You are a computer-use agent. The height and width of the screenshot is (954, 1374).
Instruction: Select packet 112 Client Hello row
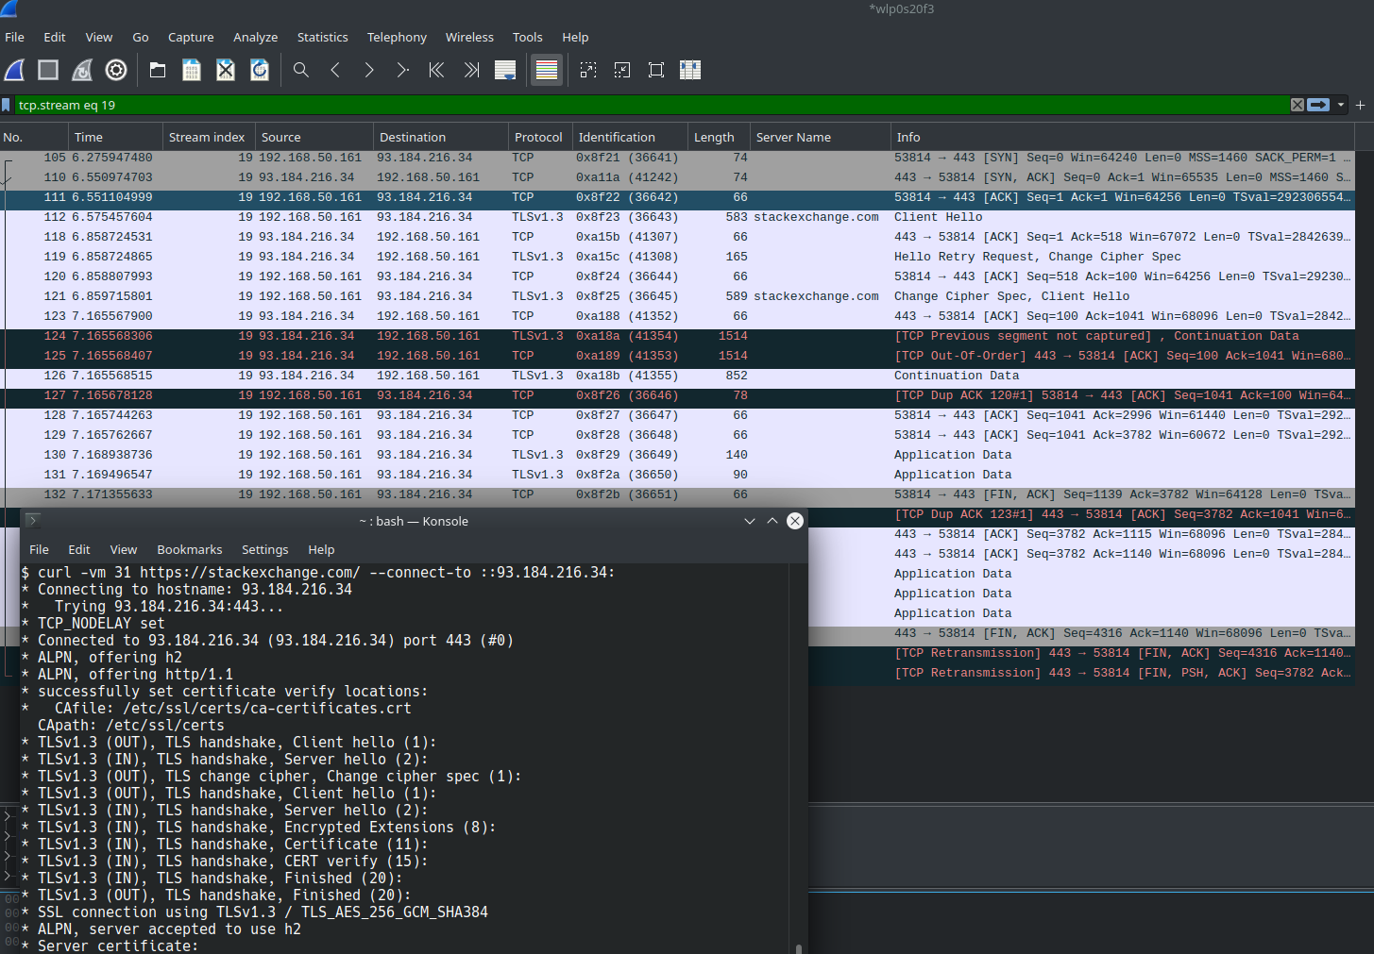pyautogui.click(x=677, y=217)
